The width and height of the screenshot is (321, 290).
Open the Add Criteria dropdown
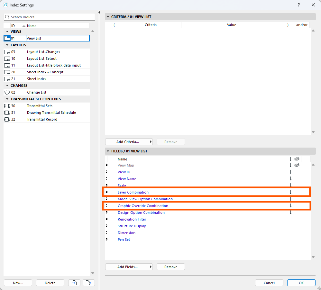pos(129,141)
